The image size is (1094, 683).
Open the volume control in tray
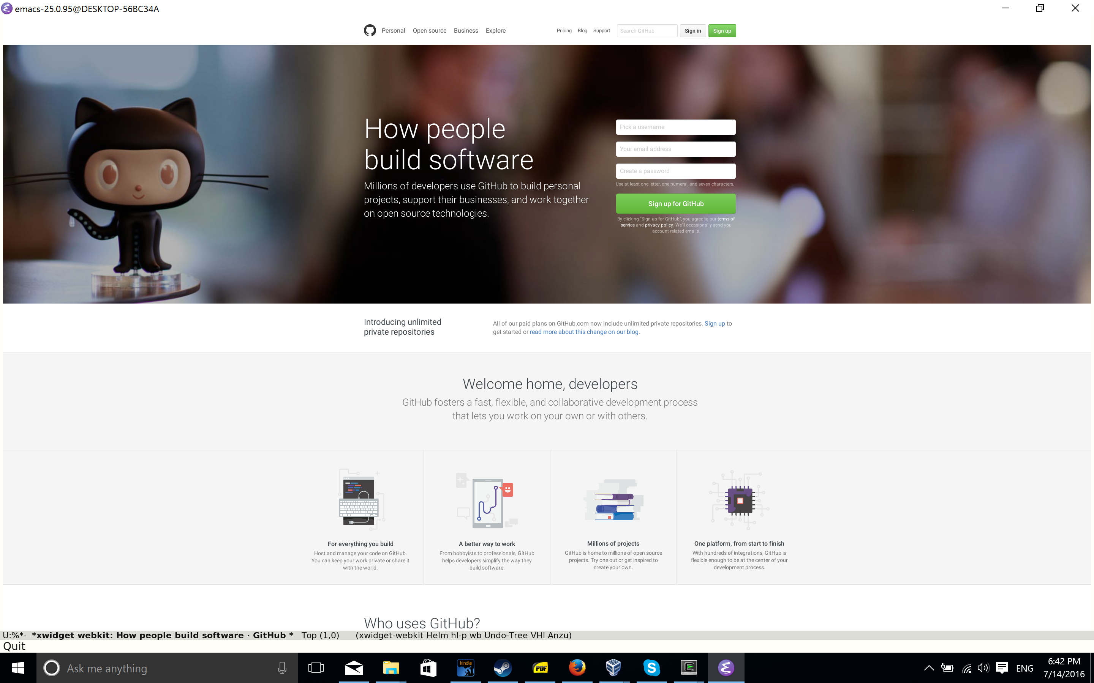point(983,668)
